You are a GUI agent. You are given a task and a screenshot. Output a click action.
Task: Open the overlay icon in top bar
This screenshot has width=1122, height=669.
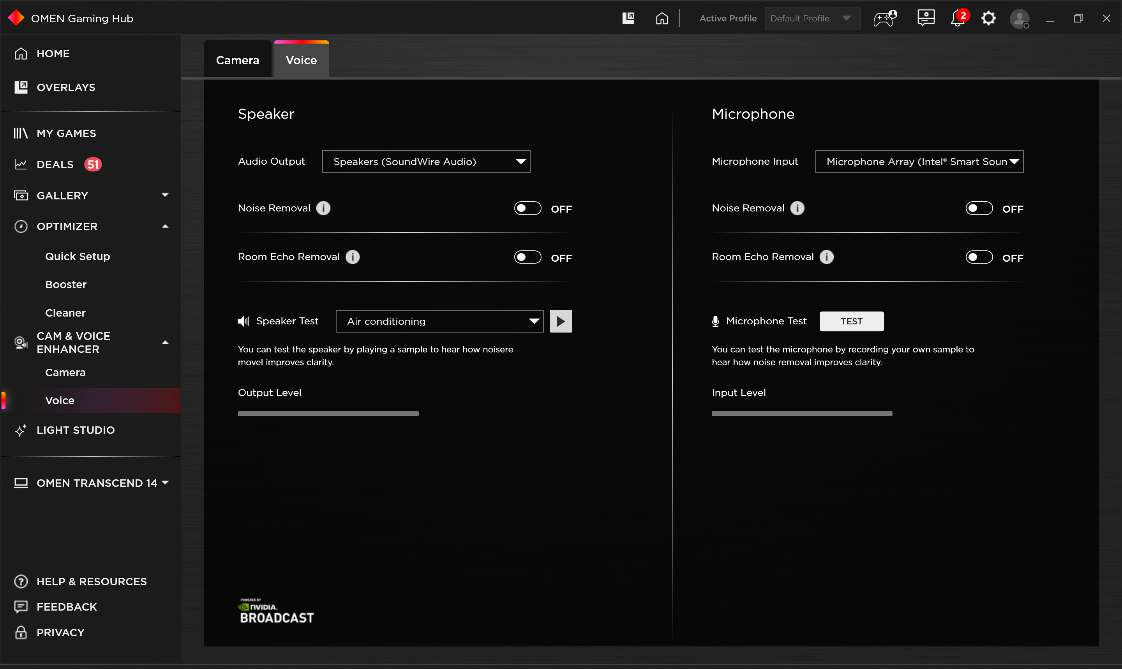pyautogui.click(x=628, y=18)
